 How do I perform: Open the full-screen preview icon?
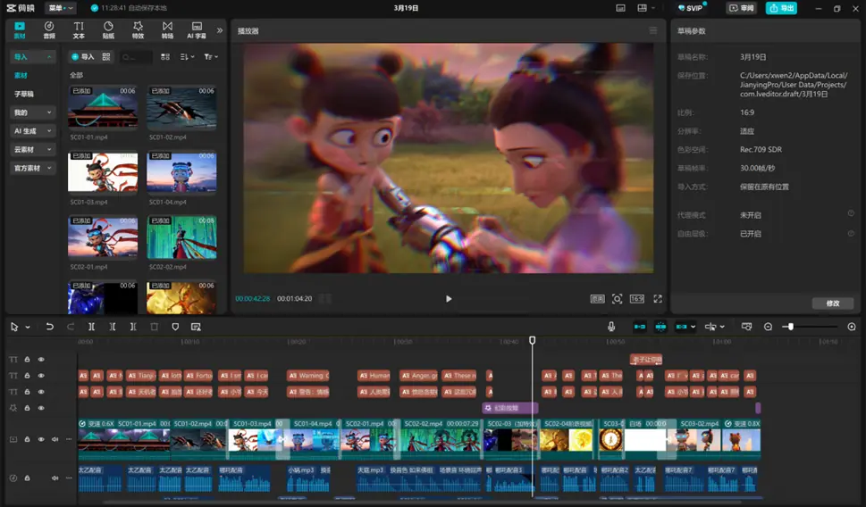(658, 298)
